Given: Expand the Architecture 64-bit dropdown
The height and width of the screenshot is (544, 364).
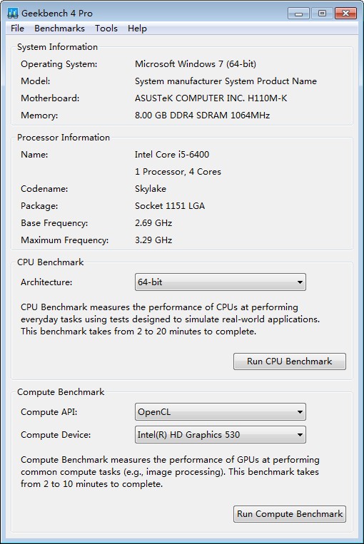Looking at the screenshot, I should click(x=221, y=282).
